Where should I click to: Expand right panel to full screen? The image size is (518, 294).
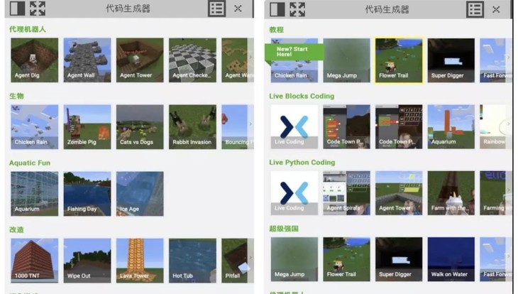(x=297, y=9)
